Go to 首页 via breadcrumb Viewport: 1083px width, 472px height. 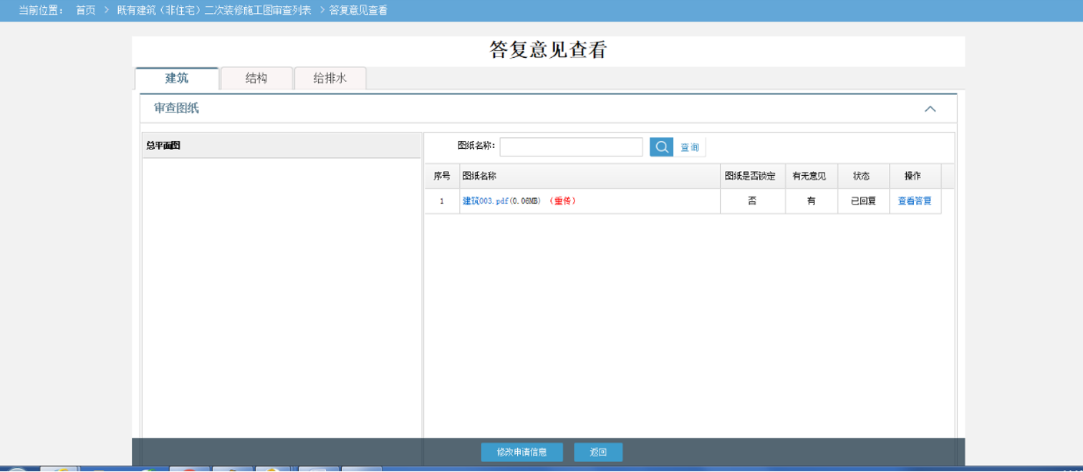click(x=86, y=11)
